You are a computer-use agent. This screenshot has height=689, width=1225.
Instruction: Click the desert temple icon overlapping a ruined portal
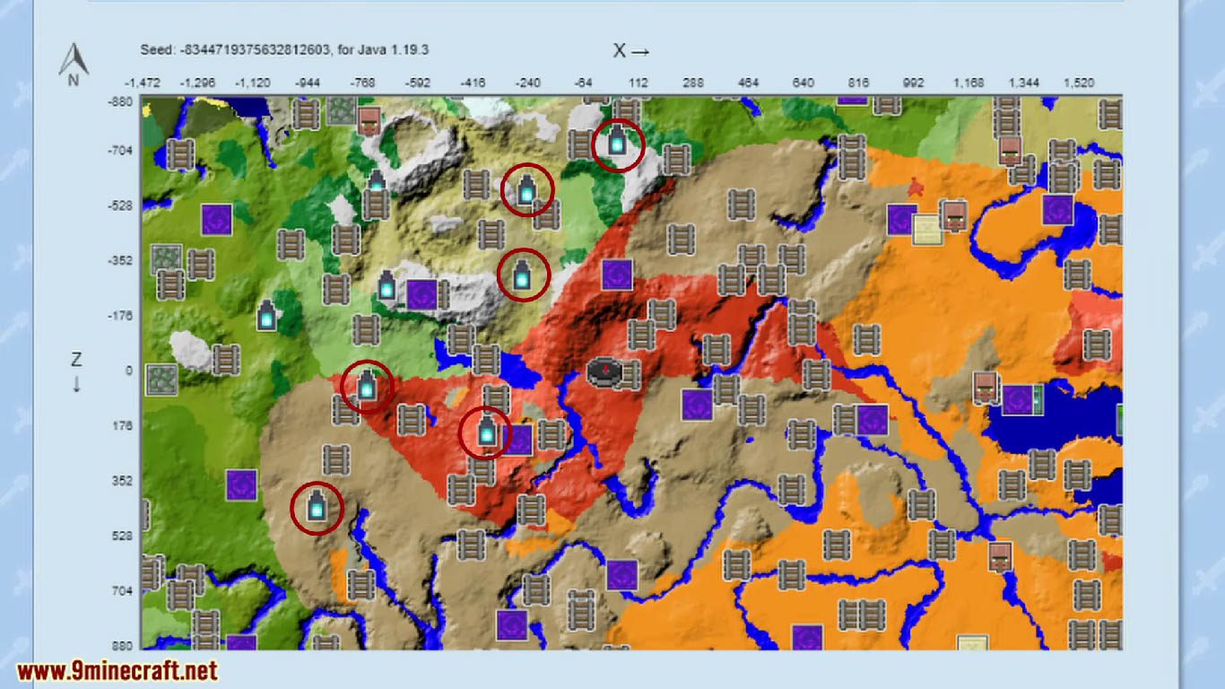[x=928, y=230]
